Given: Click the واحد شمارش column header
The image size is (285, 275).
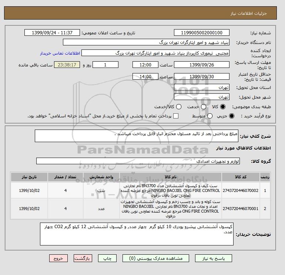Looking at the screenshot, I should click(101, 177).
